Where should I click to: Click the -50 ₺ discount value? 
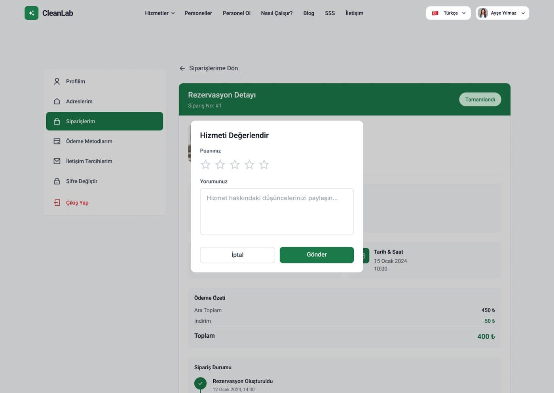coord(489,321)
